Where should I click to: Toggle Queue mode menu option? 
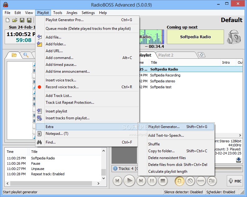88,29
